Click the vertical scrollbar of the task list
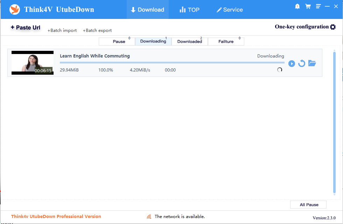Viewport: 343px width, 224px height. [334, 122]
